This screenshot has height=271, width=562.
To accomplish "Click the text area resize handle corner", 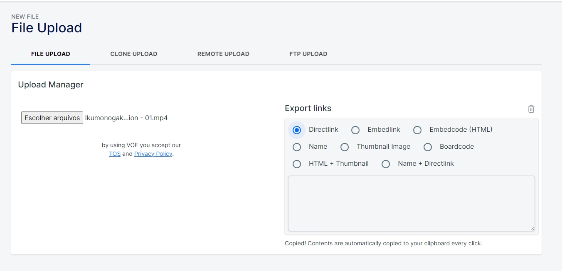I will pos(532,228).
